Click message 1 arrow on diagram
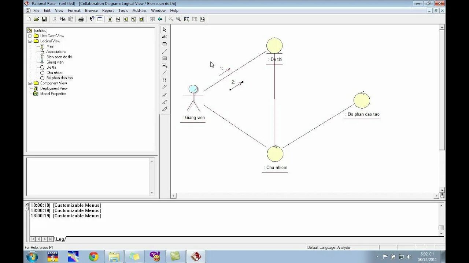The width and height of the screenshot is (469, 263). (225, 72)
